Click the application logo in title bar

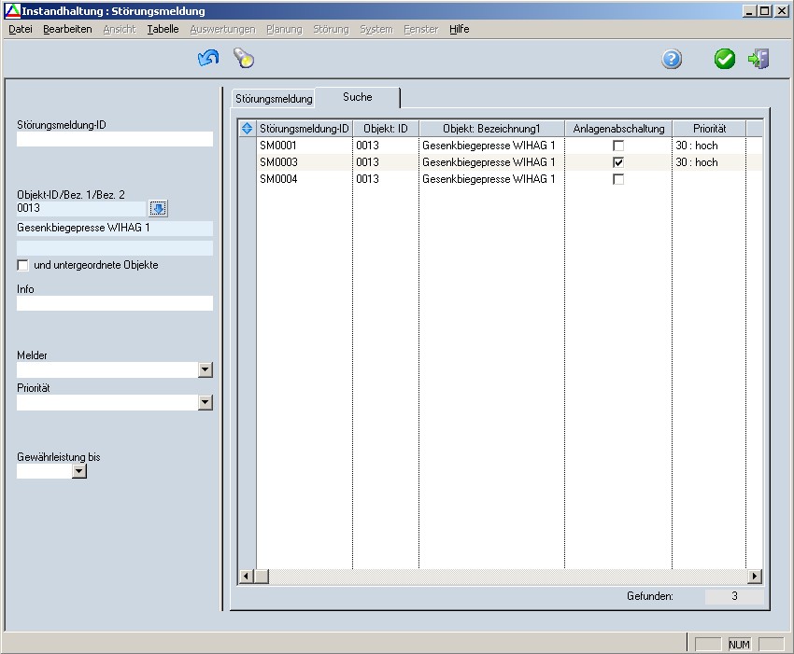11,11
